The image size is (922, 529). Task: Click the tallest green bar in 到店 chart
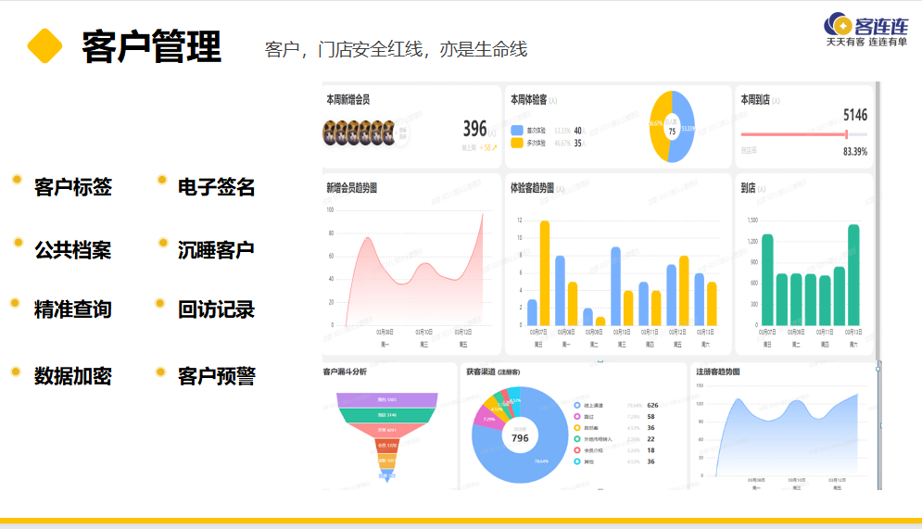click(x=853, y=275)
